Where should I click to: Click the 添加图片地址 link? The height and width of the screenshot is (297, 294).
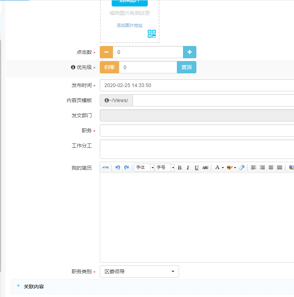(129, 26)
